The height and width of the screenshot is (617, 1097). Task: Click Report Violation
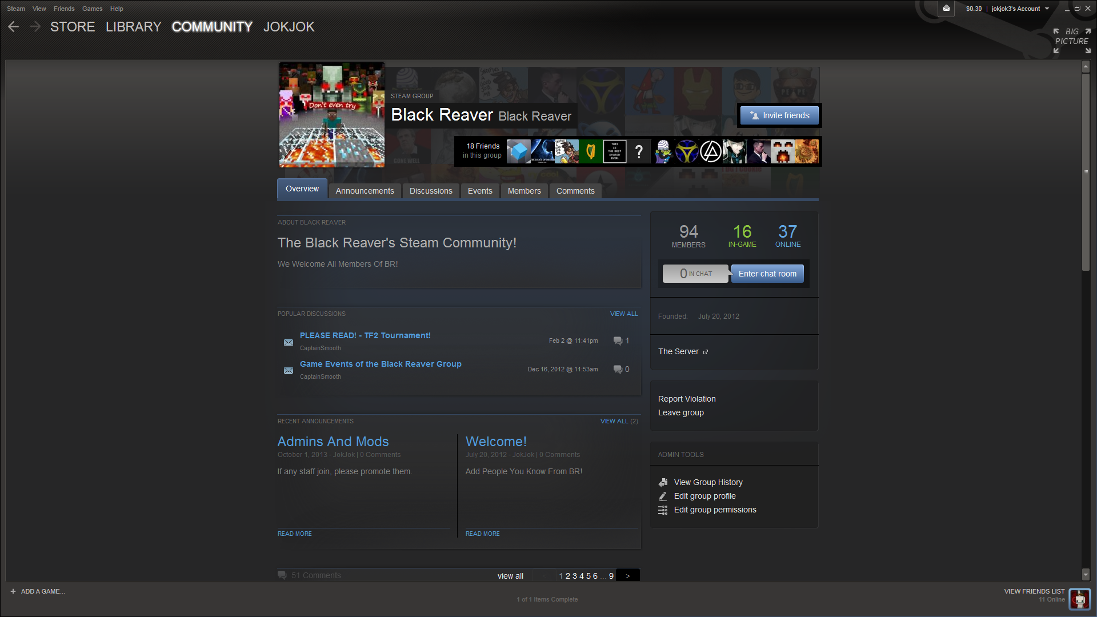point(687,399)
